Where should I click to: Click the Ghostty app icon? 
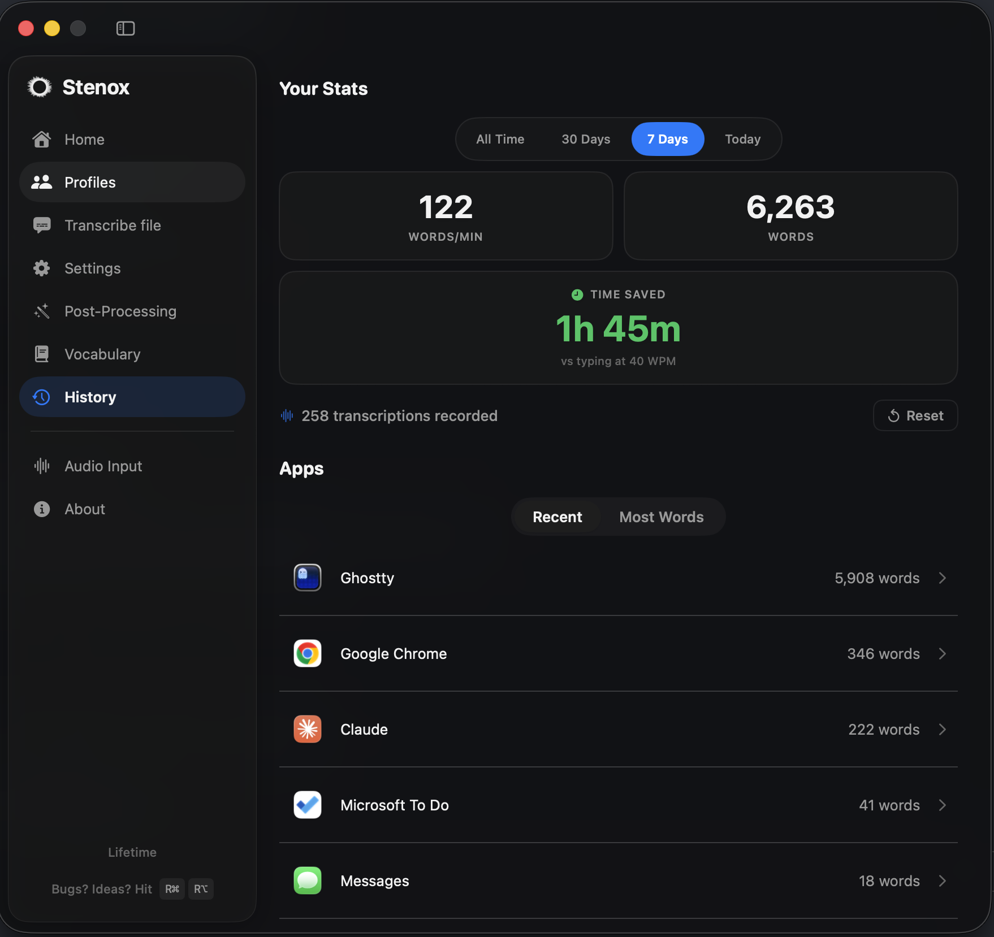pos(308,578)
